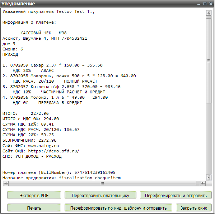Click the Печать button
The width and height of the screenshot is (215, 215).
pos(34,208)
